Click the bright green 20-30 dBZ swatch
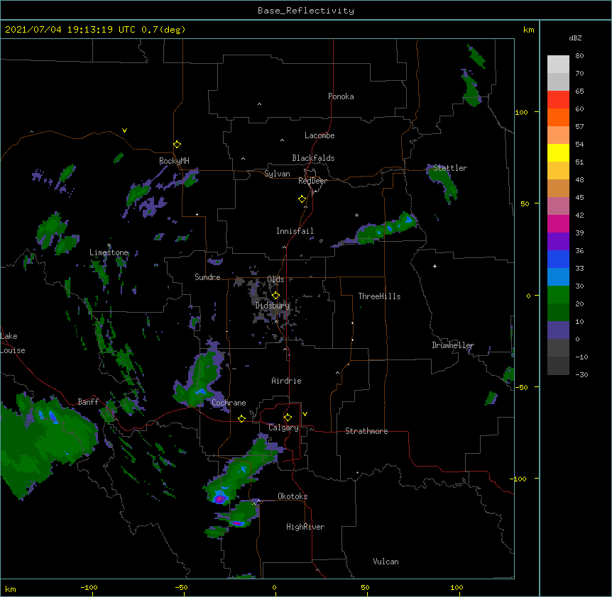Image resolution: width=612 pixels, height=597 pixels. tap(558, 295)
